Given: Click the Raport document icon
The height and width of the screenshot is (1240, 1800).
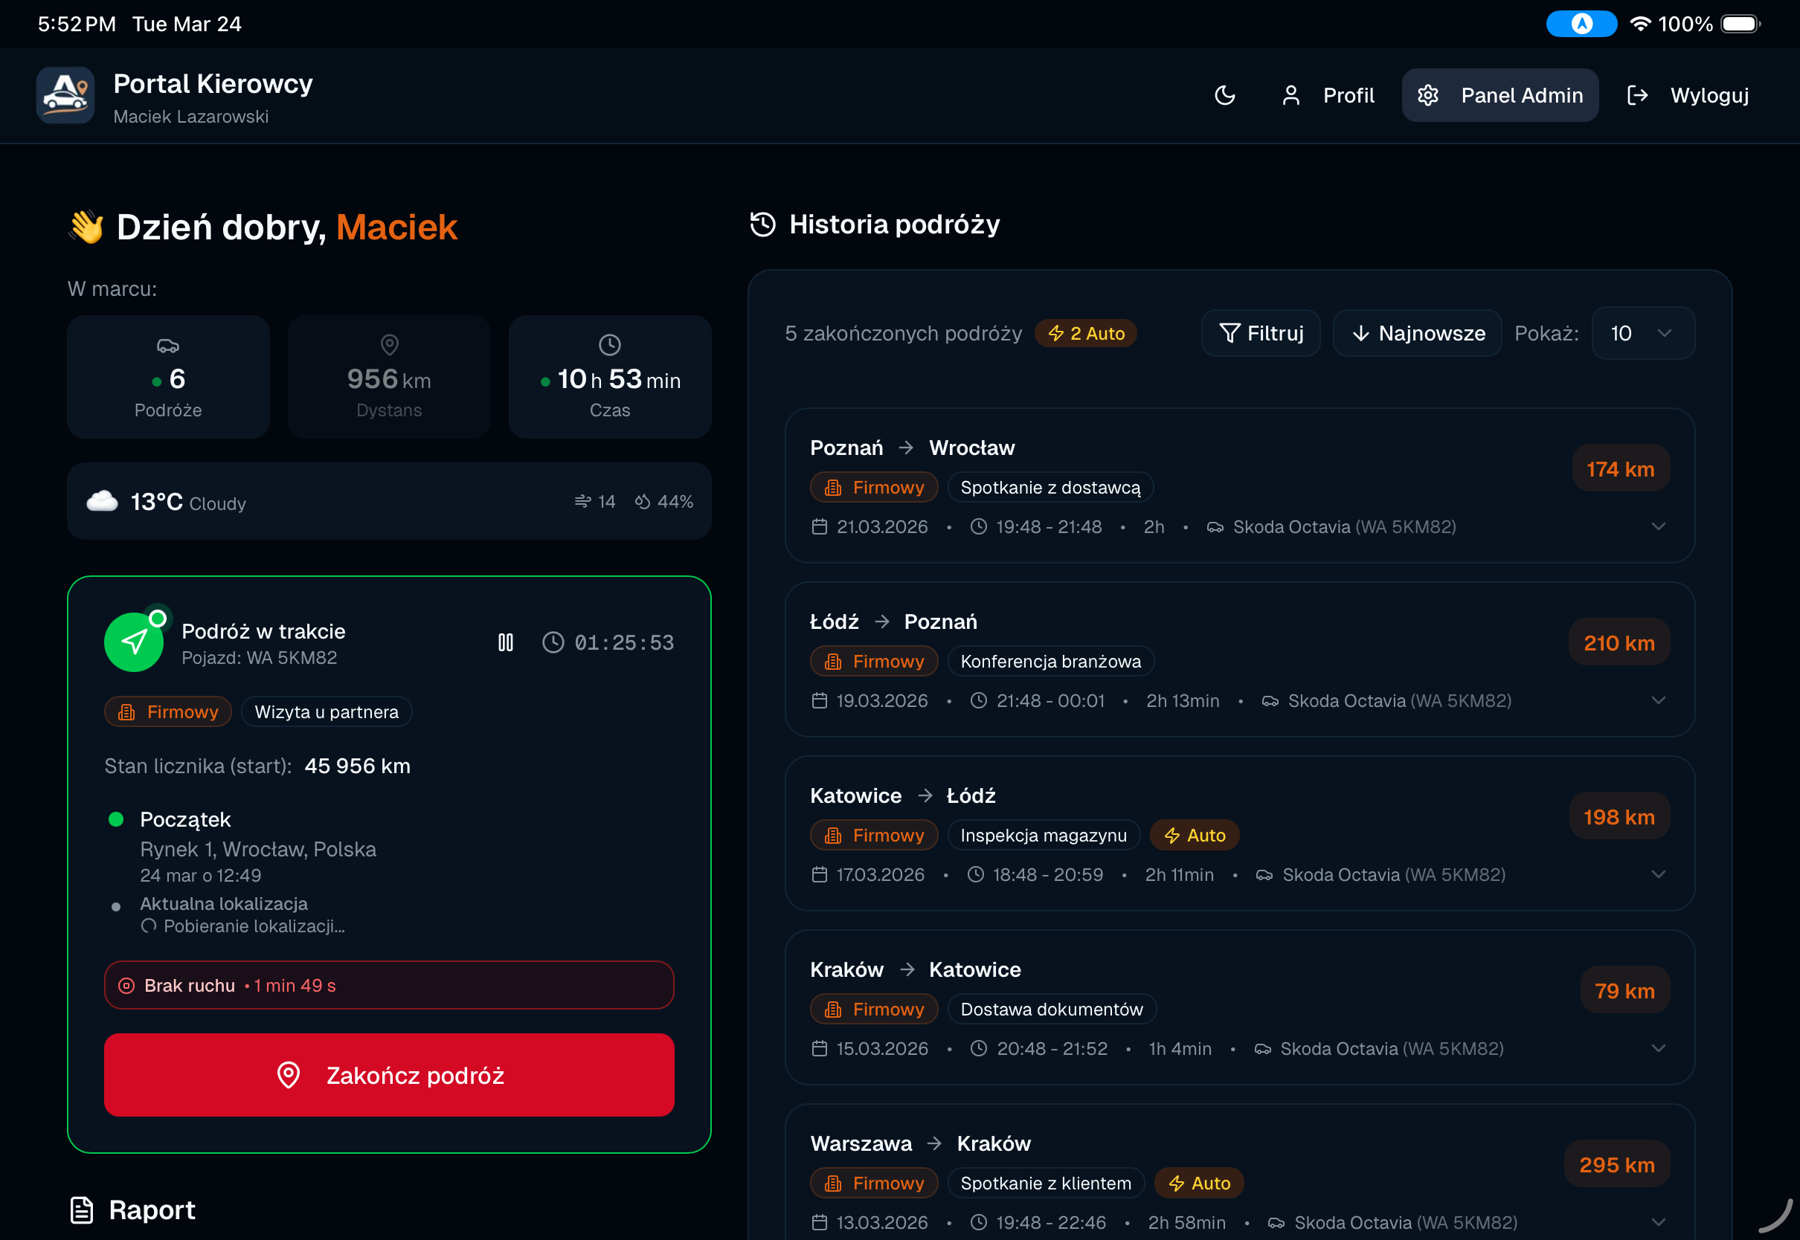Looking at the screenshot, I should [x=83, y=1210].
